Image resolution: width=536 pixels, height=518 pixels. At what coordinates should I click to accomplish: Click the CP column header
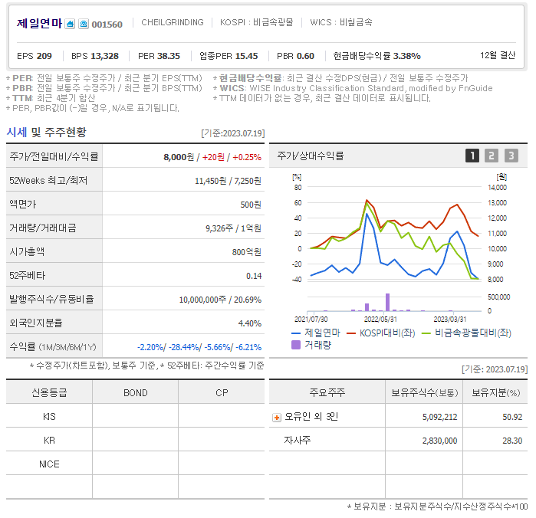pos(222,393)
